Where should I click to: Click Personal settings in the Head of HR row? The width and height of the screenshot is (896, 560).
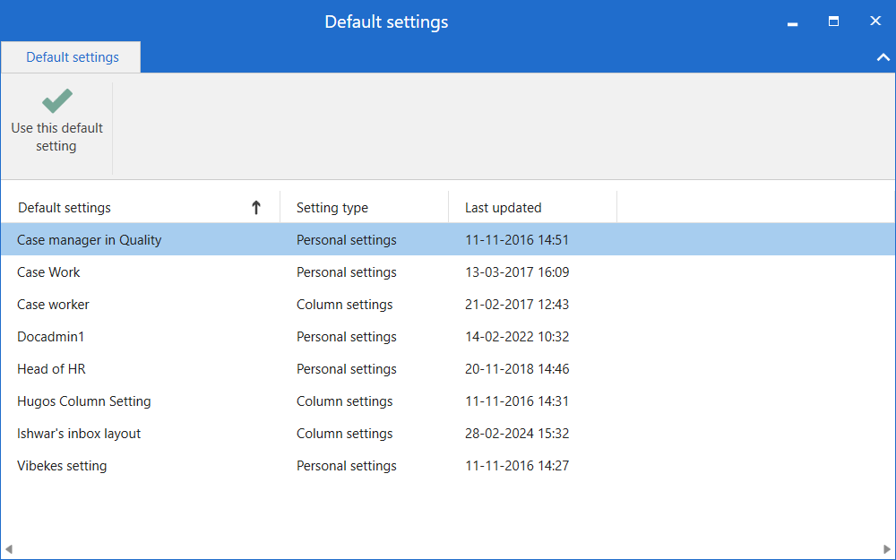coord(346,369)
